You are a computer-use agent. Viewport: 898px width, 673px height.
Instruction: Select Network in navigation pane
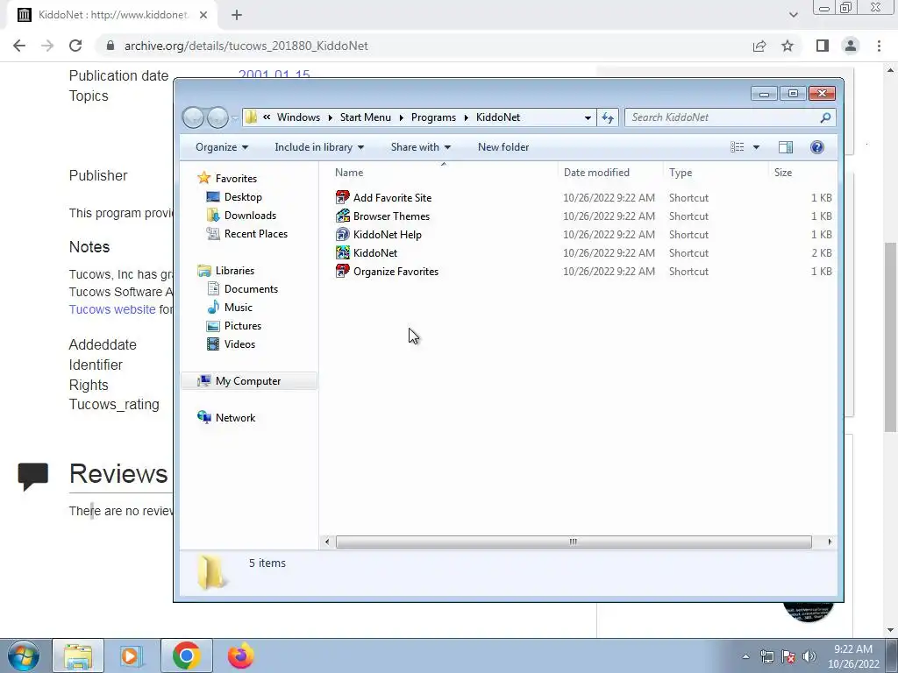pyautogui.click(x=235, y=418)
